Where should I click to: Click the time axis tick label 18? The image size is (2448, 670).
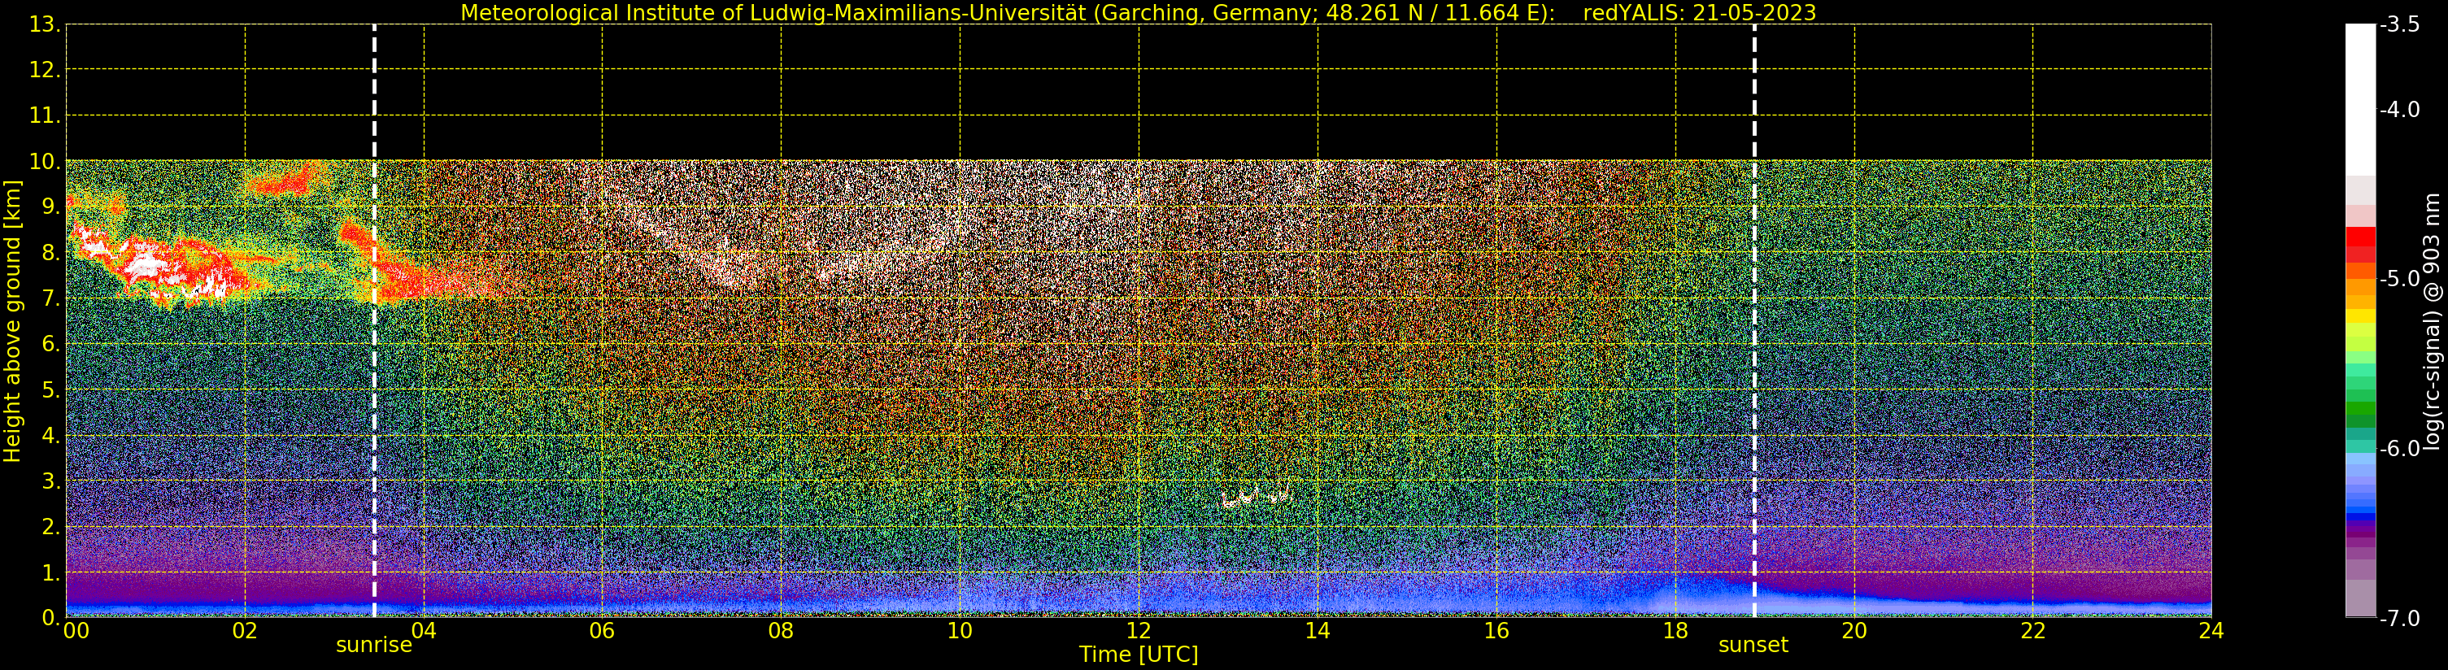click(x=1675, y=631)
